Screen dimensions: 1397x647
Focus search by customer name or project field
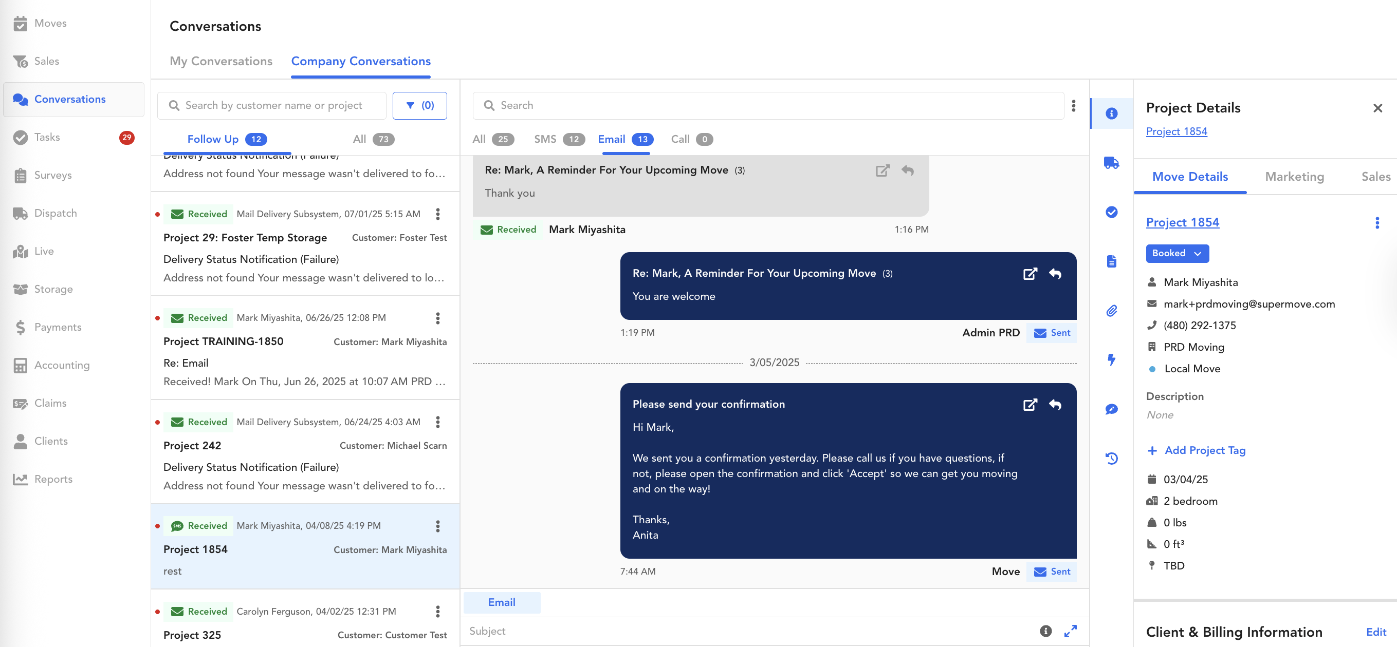272,106
